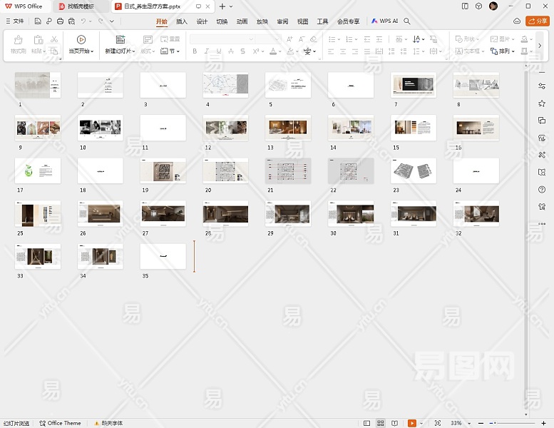Switch to the 找稻壳模板 tab
The height and width of the screenshot is (428, 554).
point(81,6)
